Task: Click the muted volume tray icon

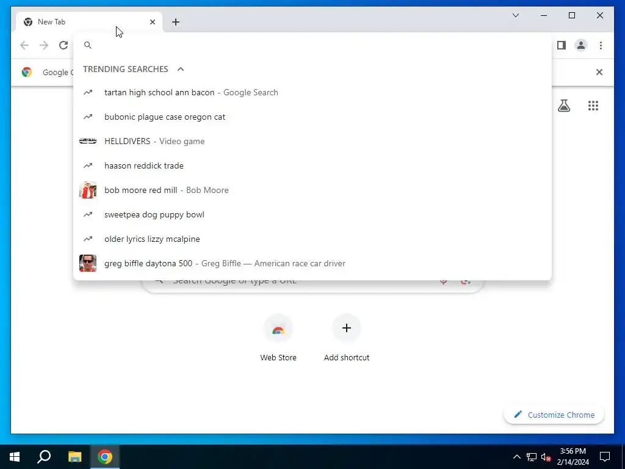Action: tap(546, 457)
